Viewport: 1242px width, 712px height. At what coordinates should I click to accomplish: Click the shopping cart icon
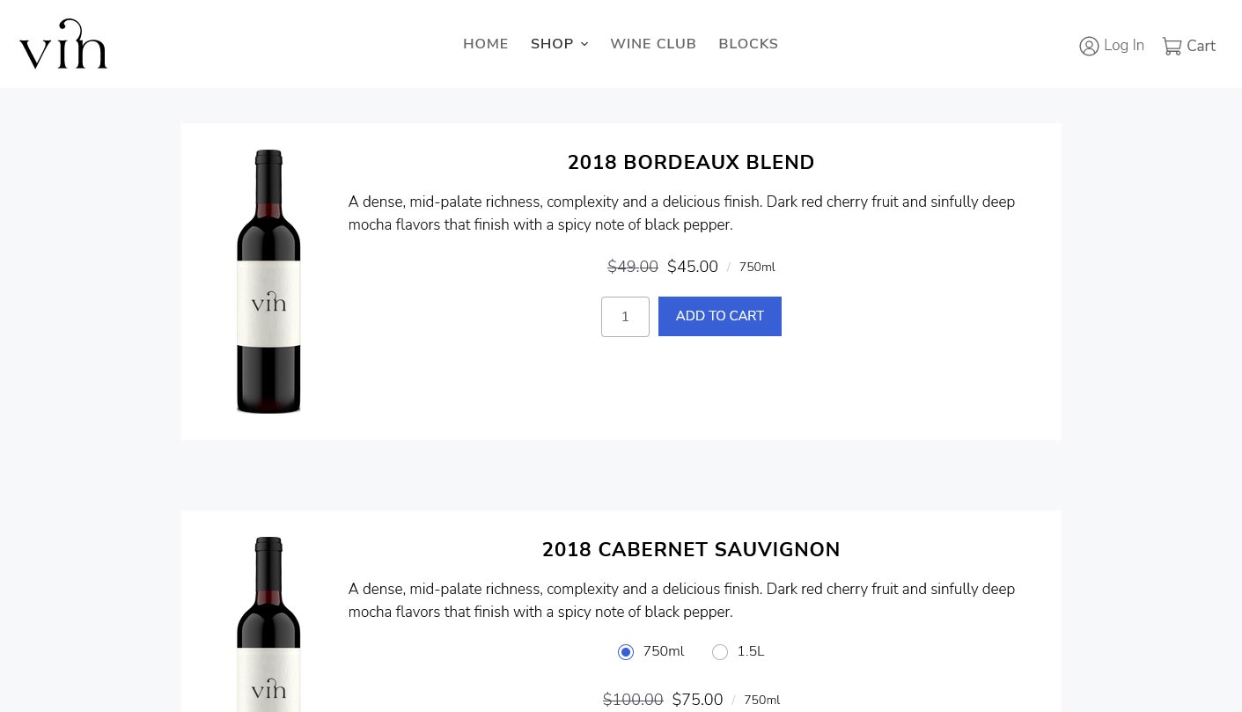[1172, 46]
